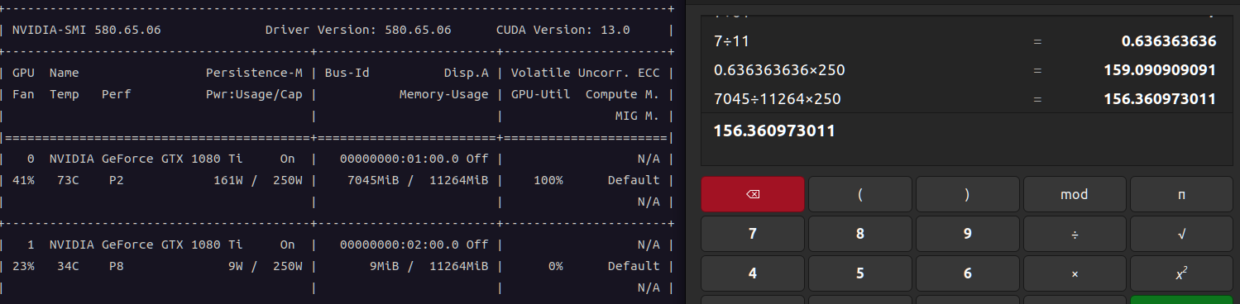
Task: Click Driver Version 580.65.06 in terminal
Action: click(358, 30)
